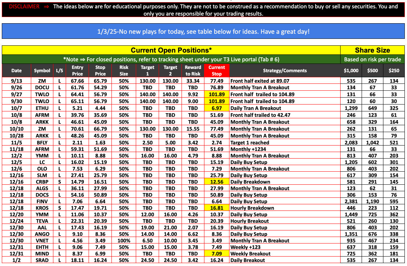Select the red 'Current Stop' column header
This screenshot has width=407, height=266.
pos(216,70)
